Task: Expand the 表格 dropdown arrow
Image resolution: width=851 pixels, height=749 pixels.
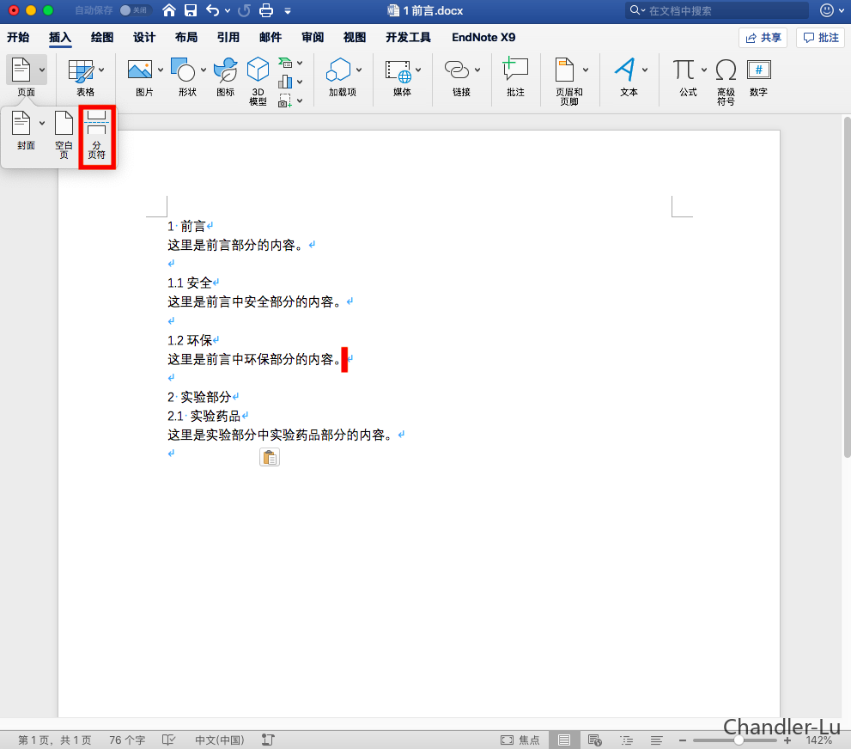Action: point(101,70)
